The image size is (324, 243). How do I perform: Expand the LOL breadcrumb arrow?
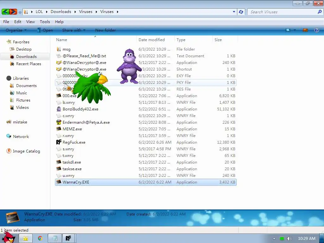click(46, 12)
